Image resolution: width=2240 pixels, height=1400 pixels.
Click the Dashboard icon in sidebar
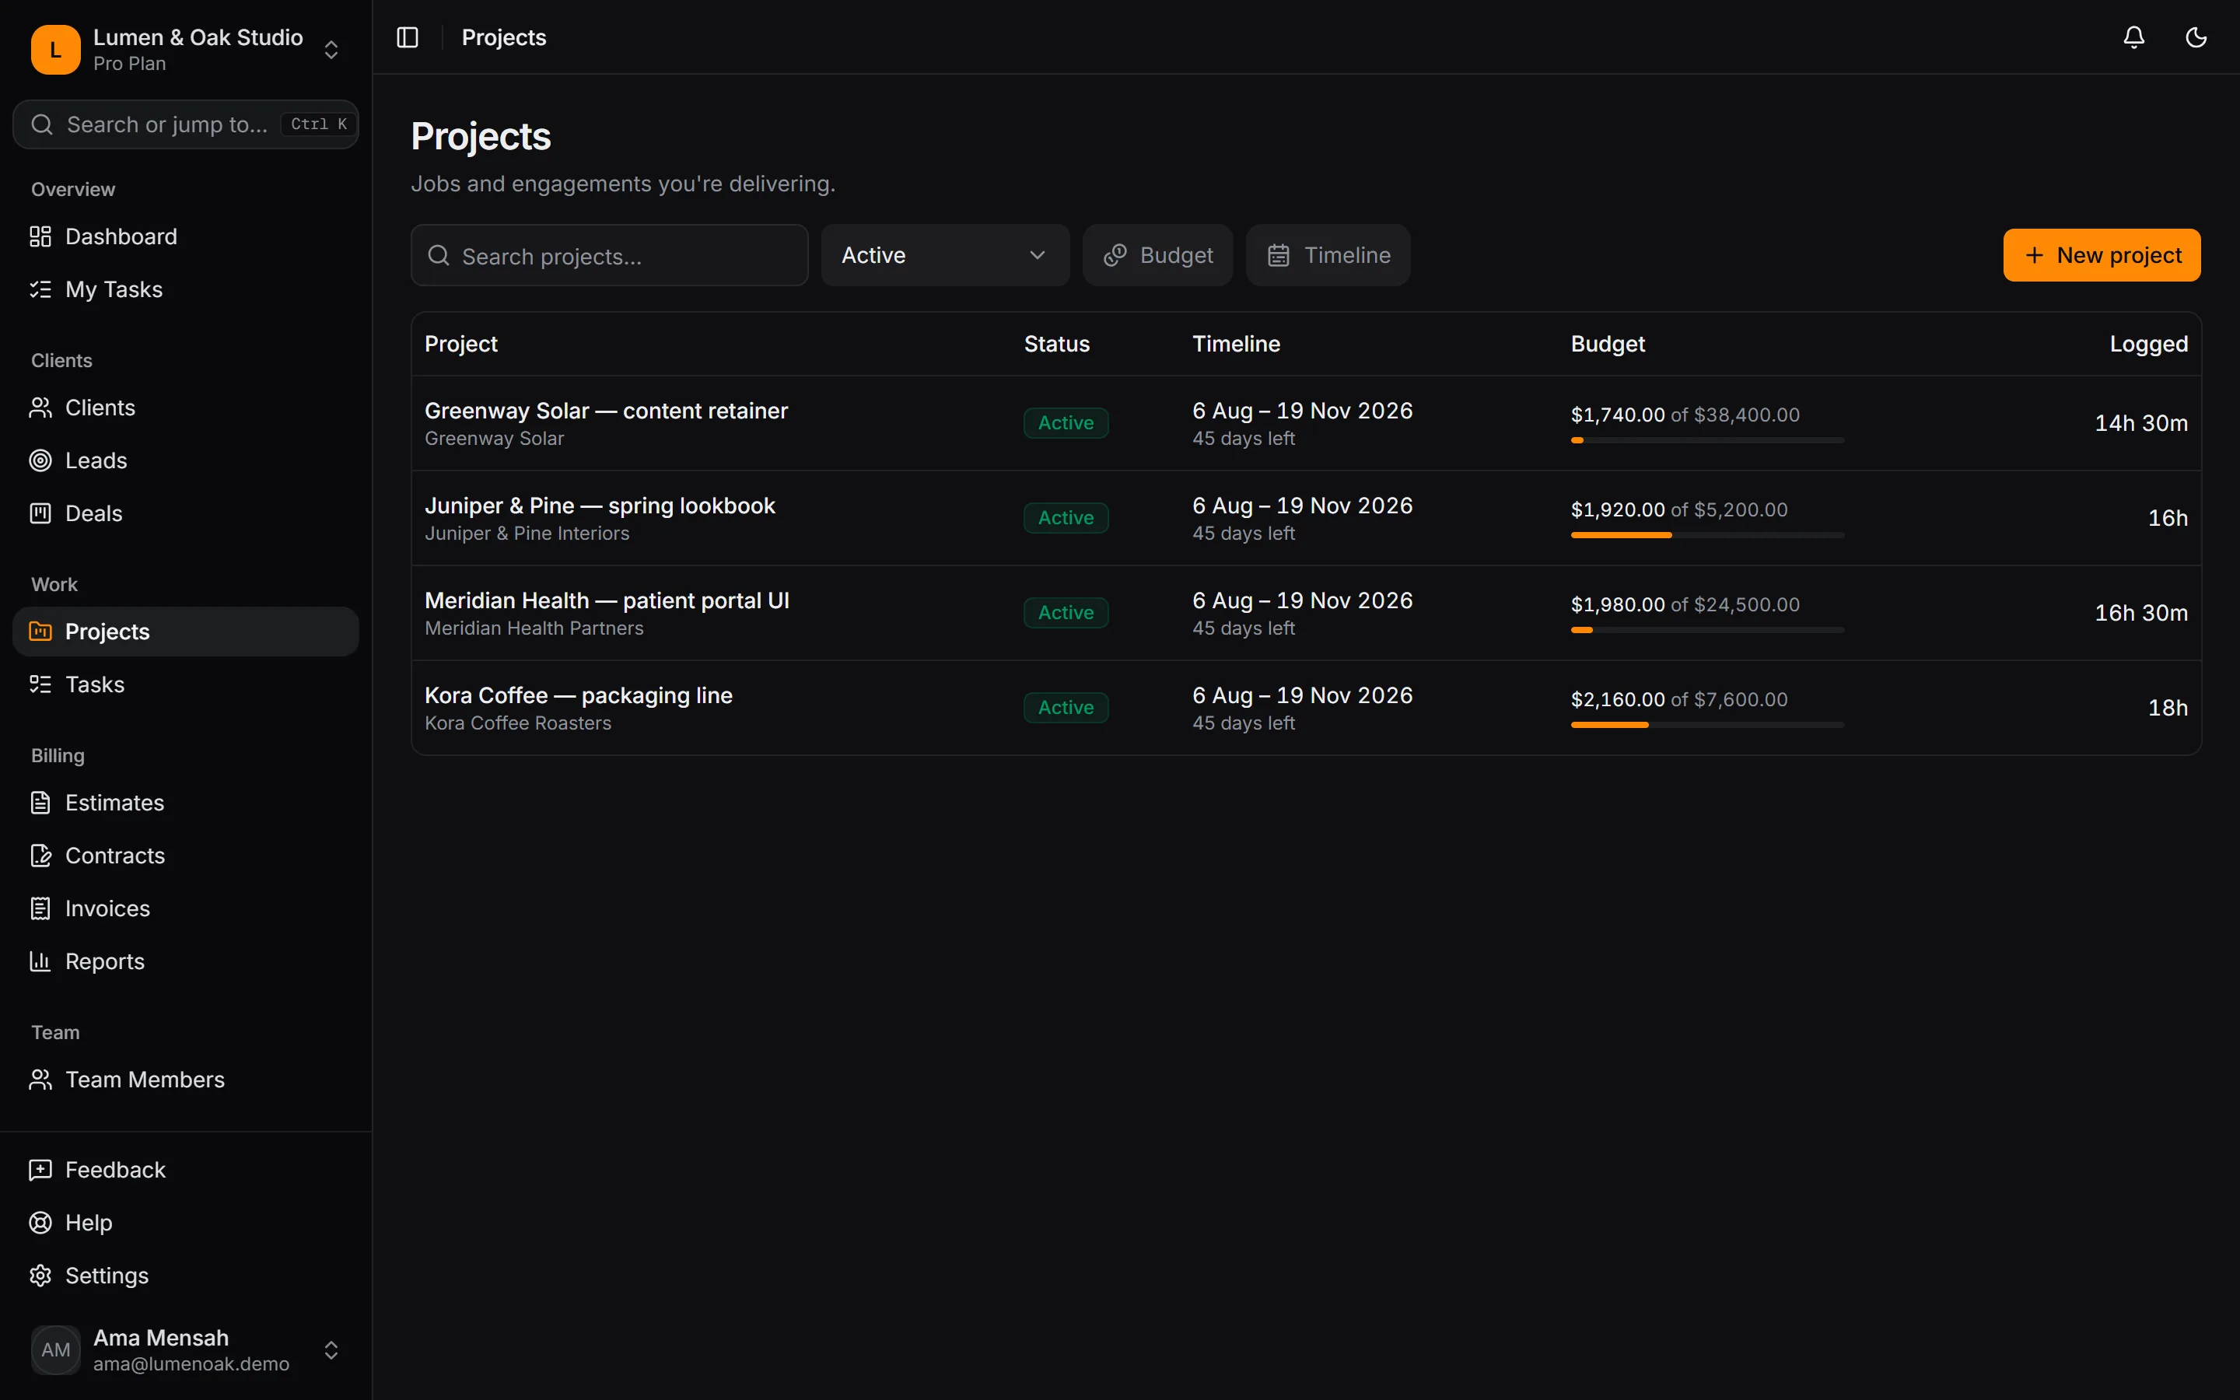point(40,236)
